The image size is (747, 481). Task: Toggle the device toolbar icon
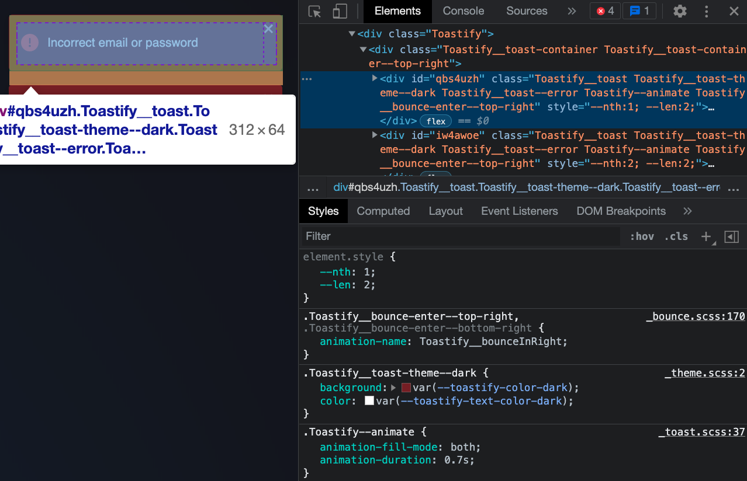point(340,11)
